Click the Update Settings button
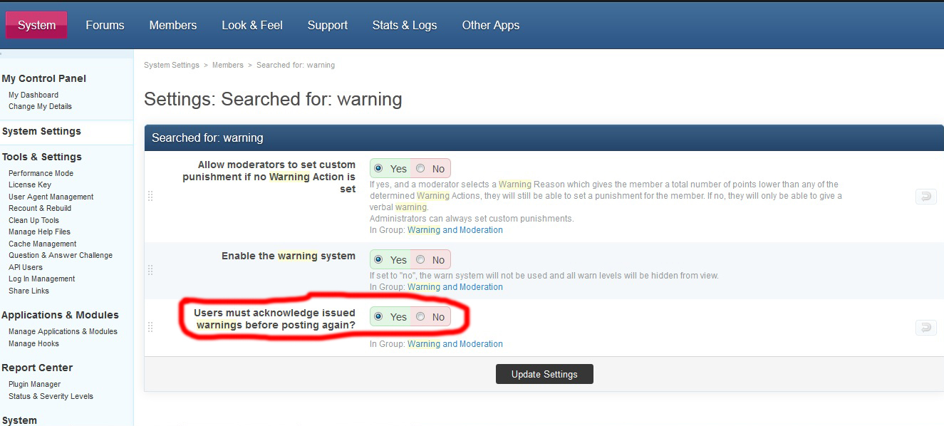 coord(544,374)
